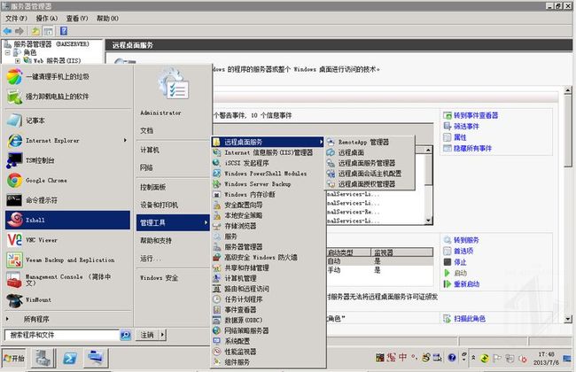The image size is (576, 372).
Task: Open 远程桌面服务管理器
Action: pos(370,163)
